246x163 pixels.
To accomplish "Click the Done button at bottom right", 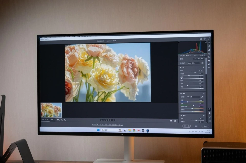I will point(205,126).
